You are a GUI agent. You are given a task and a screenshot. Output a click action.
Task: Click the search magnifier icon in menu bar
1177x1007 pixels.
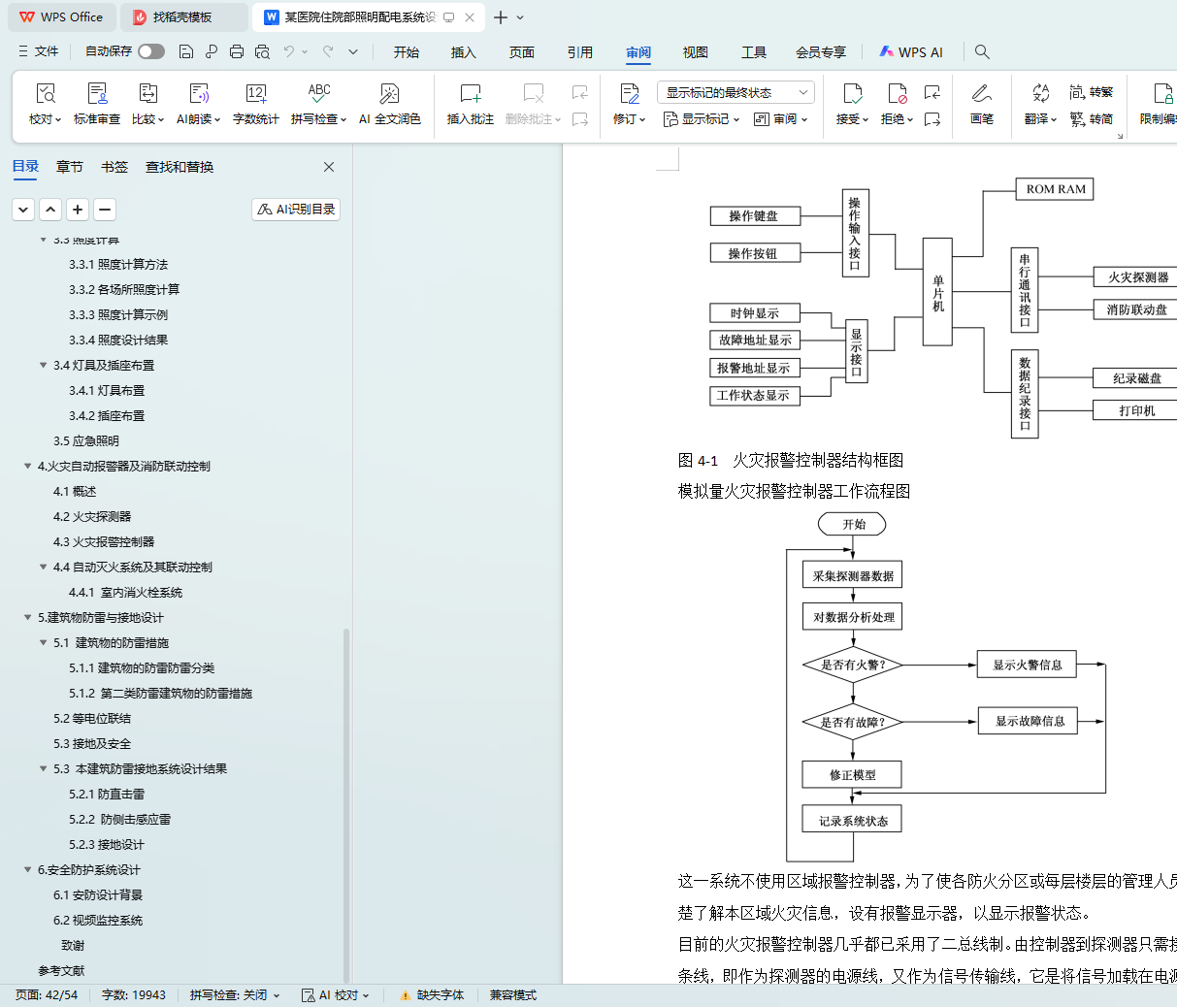982,51
